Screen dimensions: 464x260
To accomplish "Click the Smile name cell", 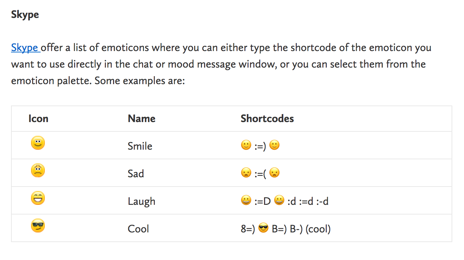I will [x=140, y=146].
